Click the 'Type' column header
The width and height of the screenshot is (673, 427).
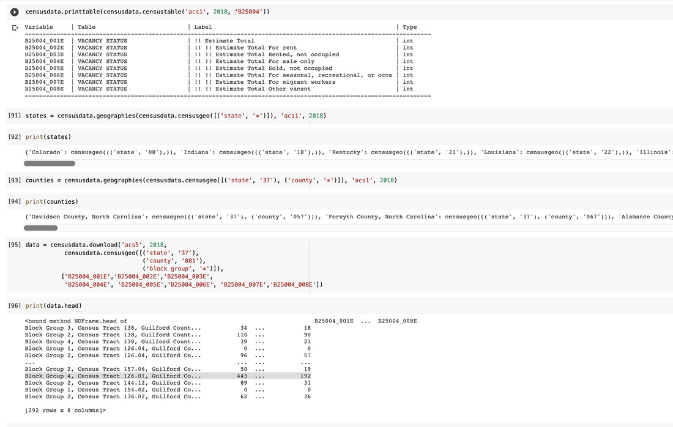pyautogui.click(x=409, y=27)
